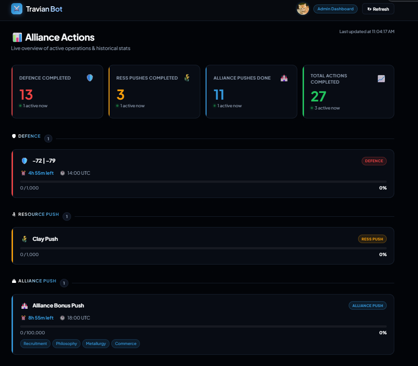This screenshot has width=418, height=366.
Task: Click the '4h 55m left' countdown text
Action: [x=41, y=173]
